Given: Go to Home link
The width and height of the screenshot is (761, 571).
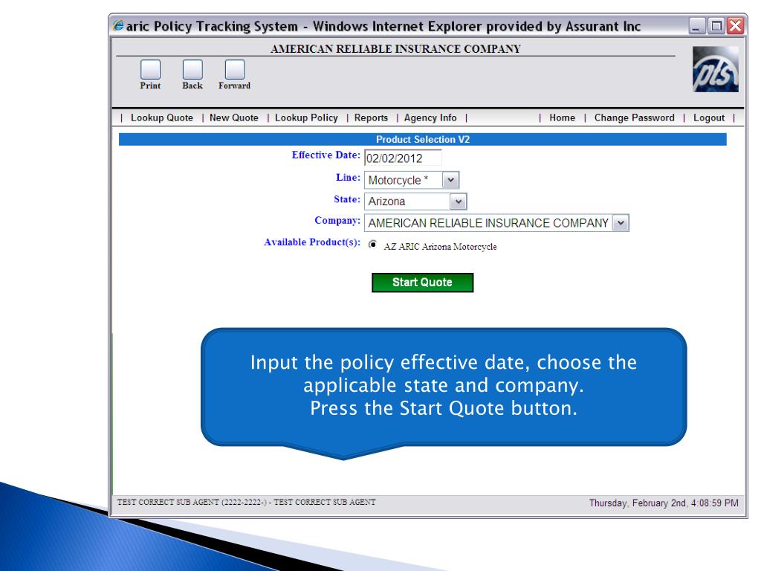Looking at the screenshot, I should [562, 117].
